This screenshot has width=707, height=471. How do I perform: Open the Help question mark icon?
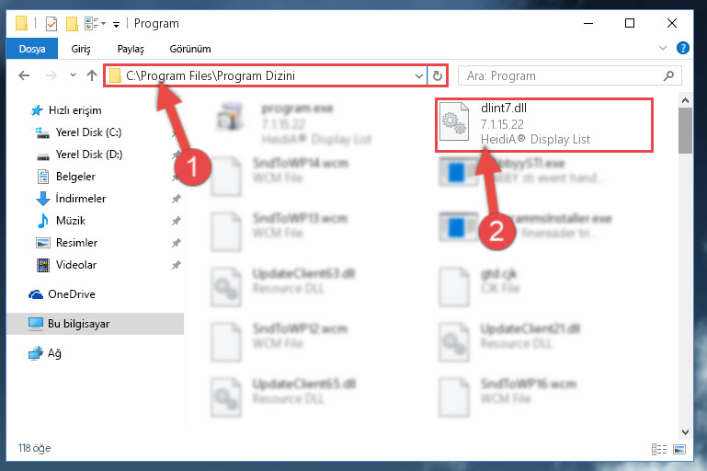click(x=683, y=48)
